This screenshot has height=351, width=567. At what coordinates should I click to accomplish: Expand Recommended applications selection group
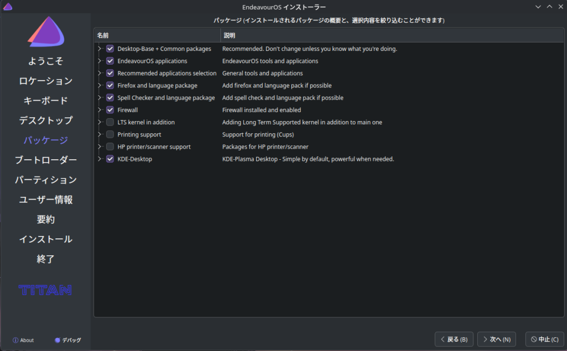click(x=100, y=74)
